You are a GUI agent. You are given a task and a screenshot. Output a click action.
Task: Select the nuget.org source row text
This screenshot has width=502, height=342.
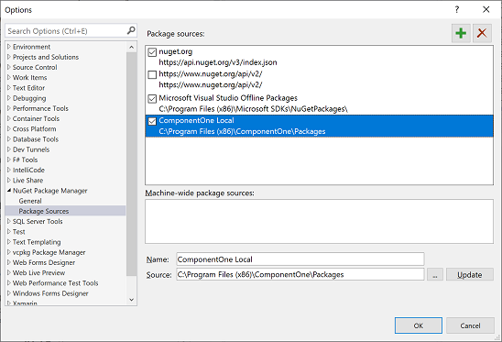click(176, 51)
